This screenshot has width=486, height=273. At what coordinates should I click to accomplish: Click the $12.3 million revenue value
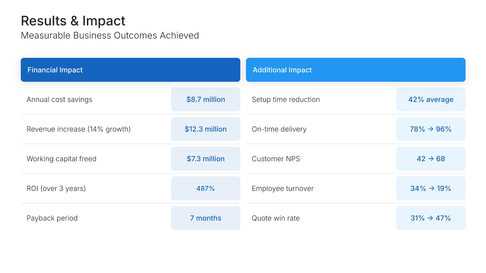206,129
